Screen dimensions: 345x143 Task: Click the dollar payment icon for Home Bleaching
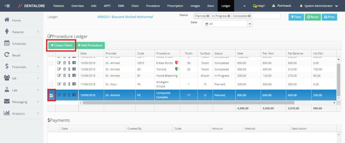(69, 76)
